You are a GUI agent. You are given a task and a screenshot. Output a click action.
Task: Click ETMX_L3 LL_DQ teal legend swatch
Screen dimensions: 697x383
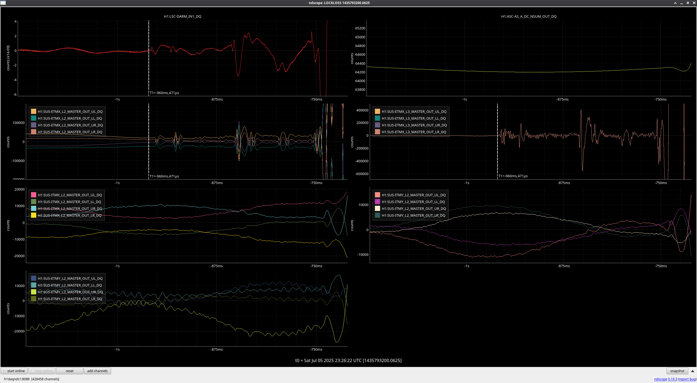(x=377, y=118)
